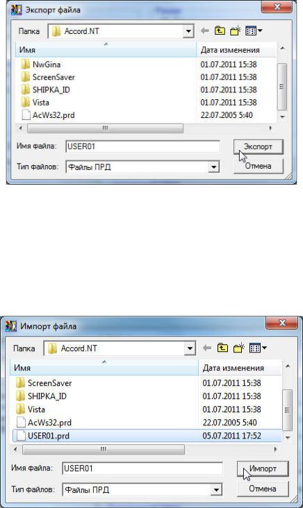Expand the Папка dropdown in the Export dialog
This screenshot has height=508, width=303.
(188, 31)
